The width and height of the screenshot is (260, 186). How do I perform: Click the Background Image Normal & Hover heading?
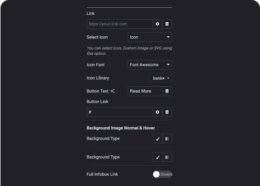(x=120, y=128)
